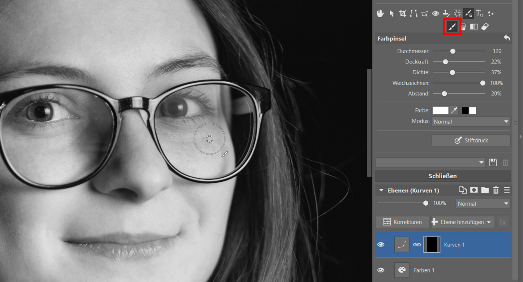Select the Crop tool in the toolbar
523x282 pixels.
(403, 14)
